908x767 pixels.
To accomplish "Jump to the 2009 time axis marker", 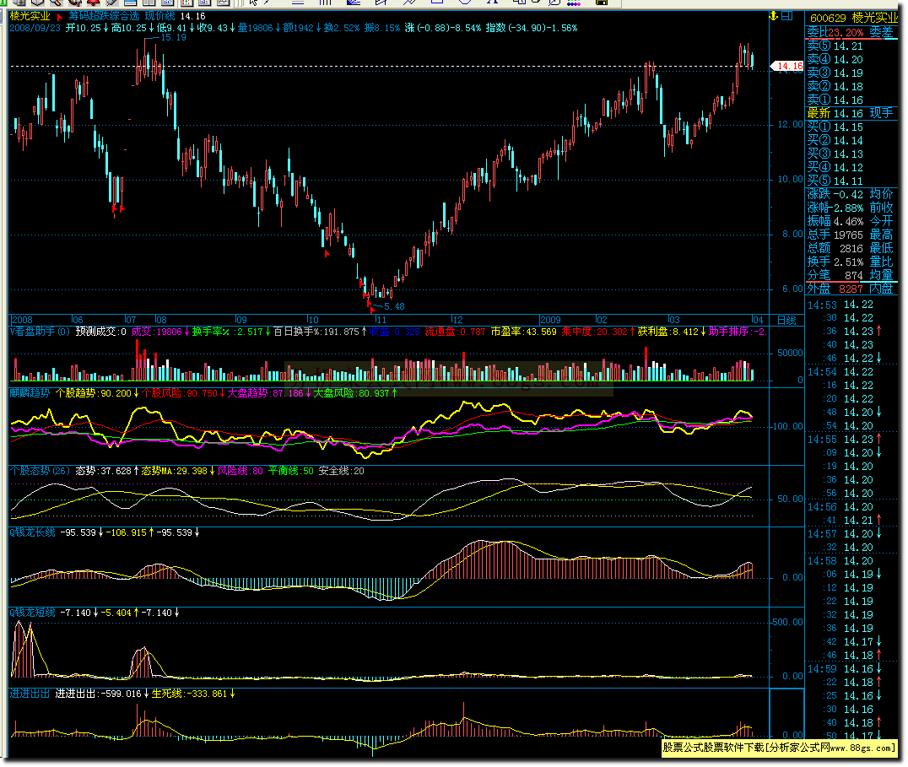I will [550, 320].
